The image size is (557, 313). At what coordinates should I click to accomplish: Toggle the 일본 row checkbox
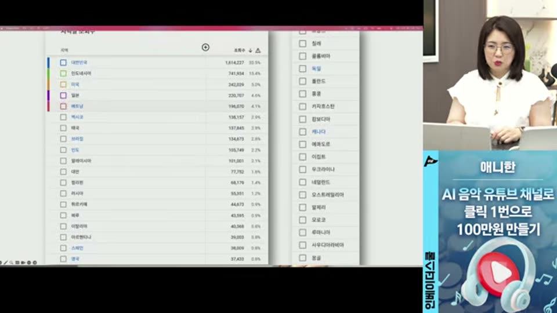click(63, 95)
